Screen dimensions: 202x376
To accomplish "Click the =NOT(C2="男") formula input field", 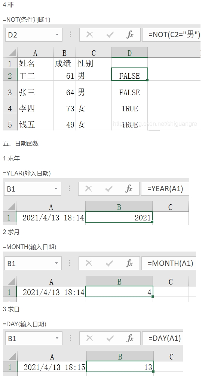I will coord(171,35).
